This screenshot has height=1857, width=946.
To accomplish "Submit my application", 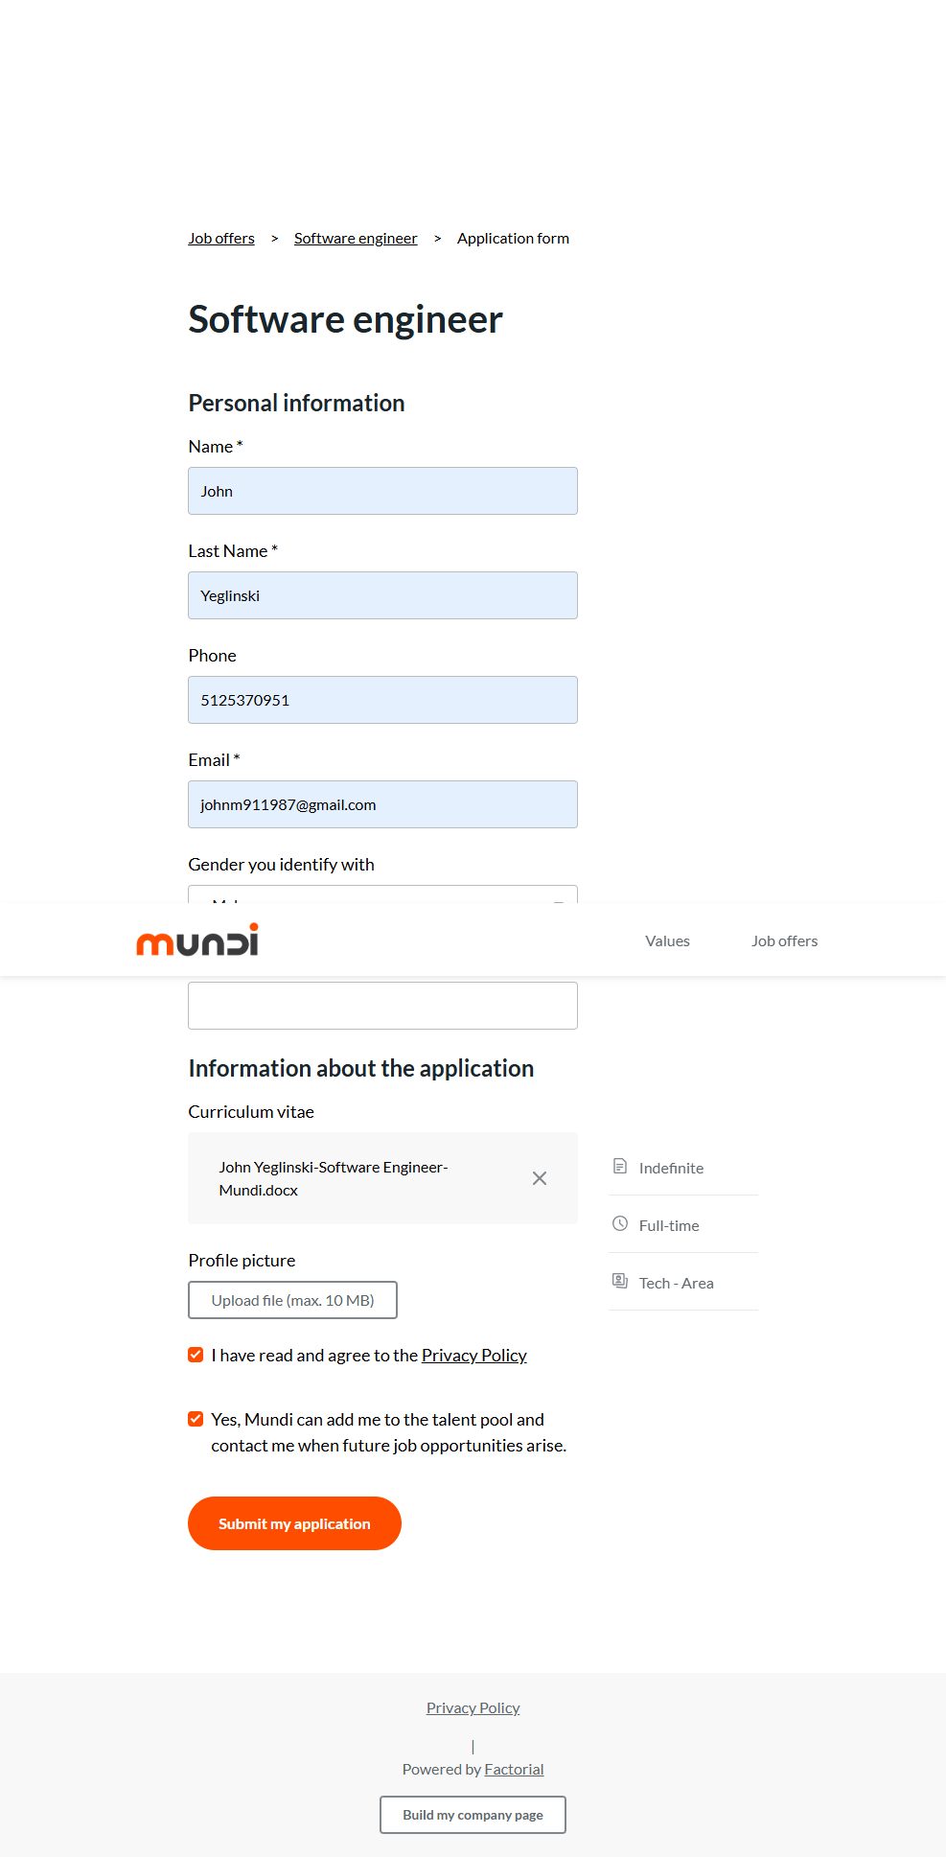I will pyautogui.click(x=294, y=1523).
